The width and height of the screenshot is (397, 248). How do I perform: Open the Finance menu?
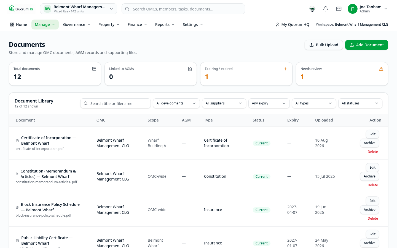(x=137, y=25)
